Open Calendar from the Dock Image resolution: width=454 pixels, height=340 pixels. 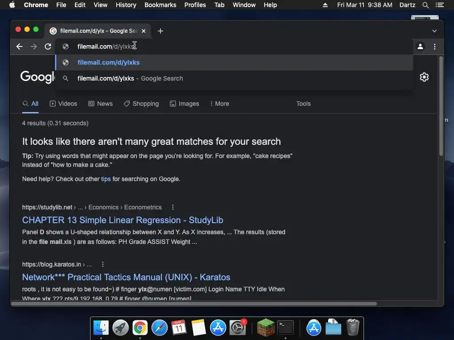tap(179, 328)
